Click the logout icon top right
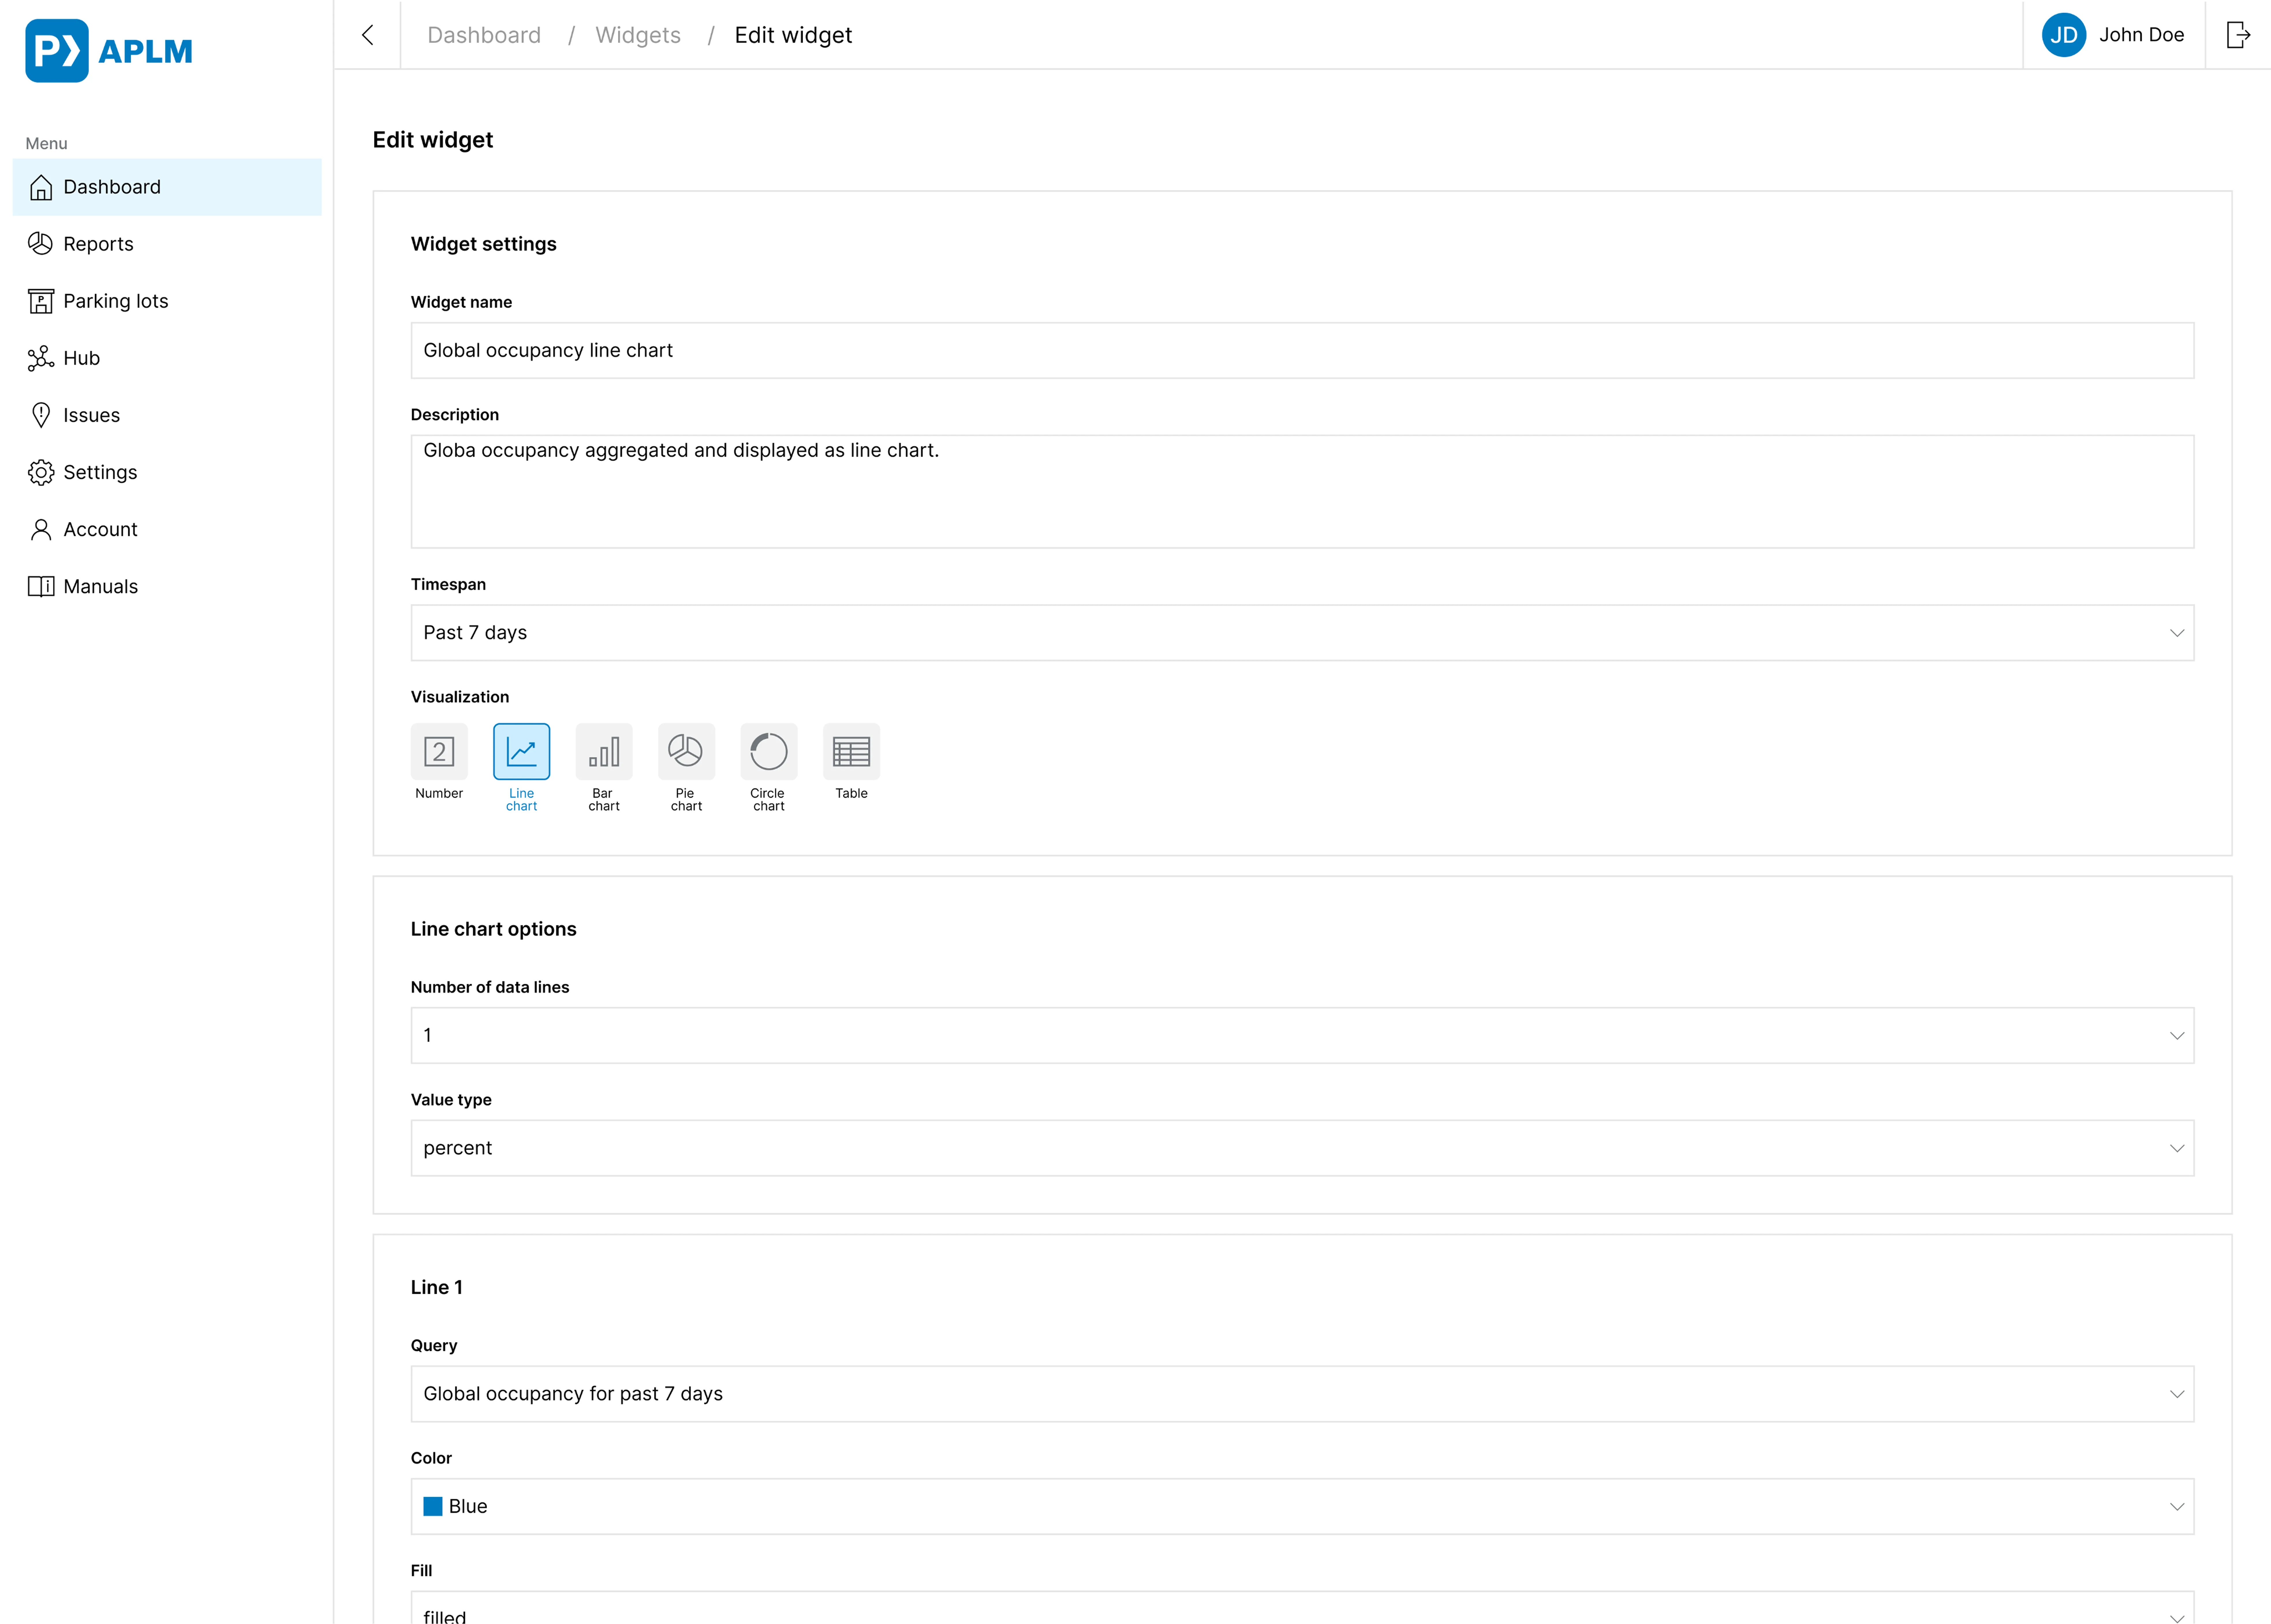Viewport: 2271px width, 1624px height. (2238, 35)
